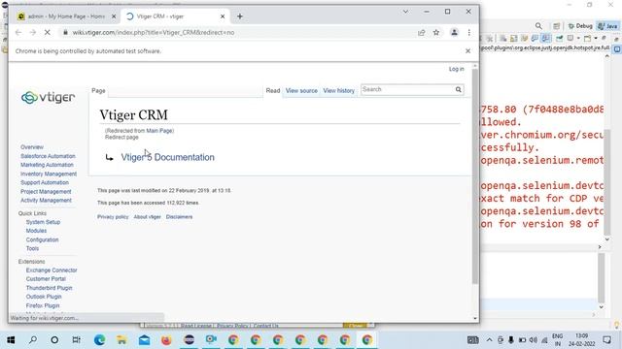Dismiss the automated test software notice

(468, 51)
